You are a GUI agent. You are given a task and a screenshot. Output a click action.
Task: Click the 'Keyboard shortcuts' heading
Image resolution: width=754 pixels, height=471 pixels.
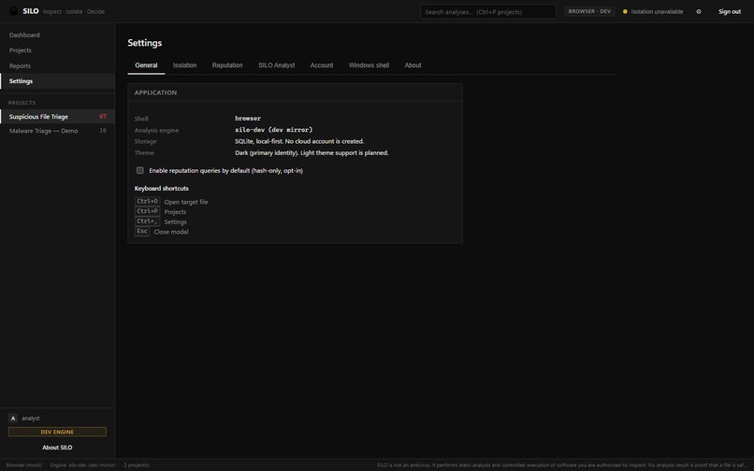pyautogui.click(x=162, y=189)
